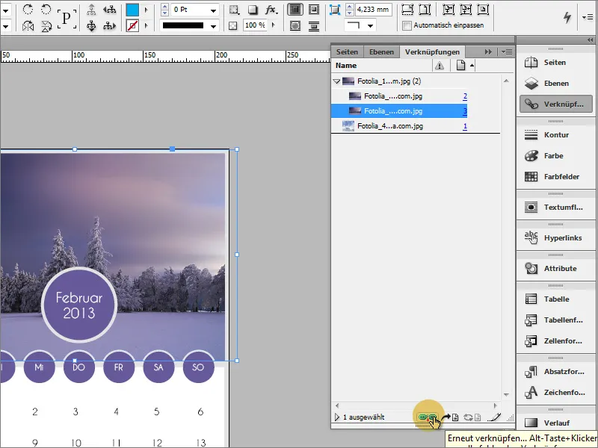598x448 pixels.
Task: Flip the object horizontally
Action: point(28,26)
